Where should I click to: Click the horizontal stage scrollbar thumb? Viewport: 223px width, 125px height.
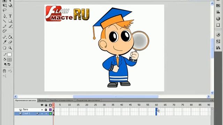pyautogui.click(x=116, y=97)
